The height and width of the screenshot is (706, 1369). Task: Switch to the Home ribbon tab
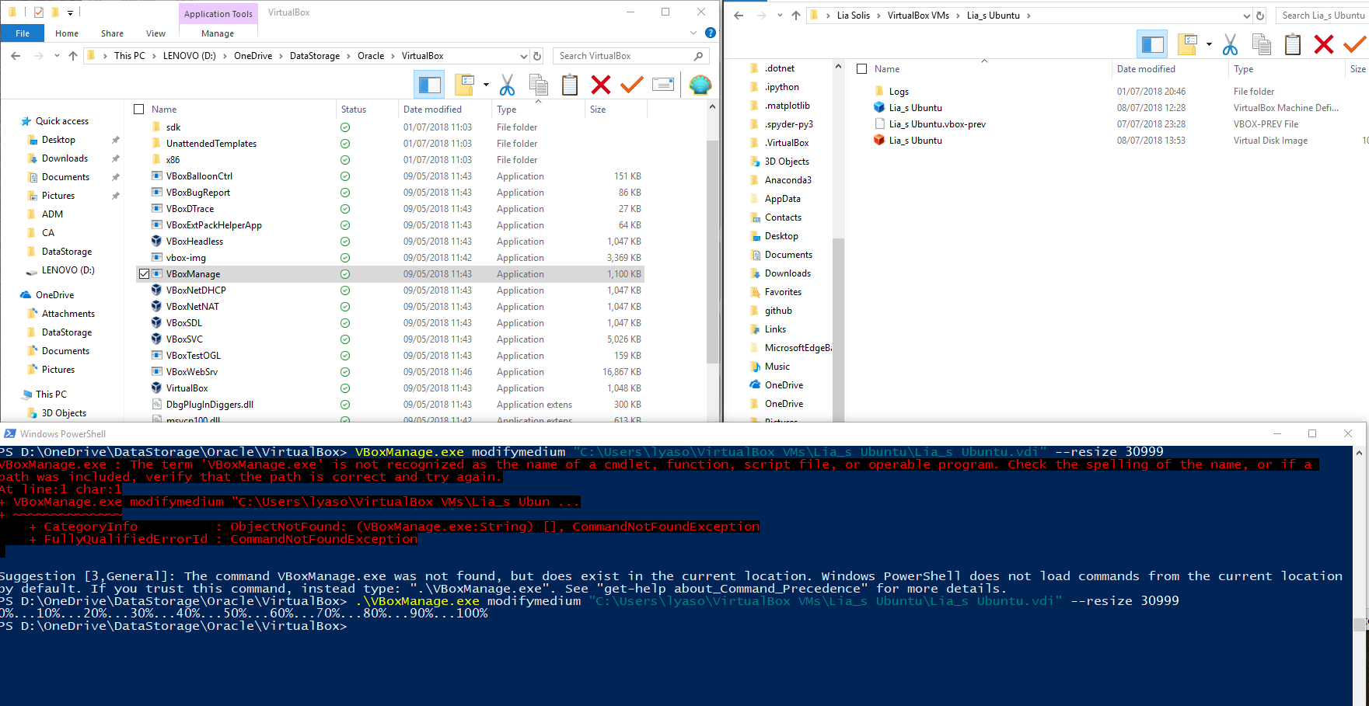pyautogui.click(x=67, y=33)
